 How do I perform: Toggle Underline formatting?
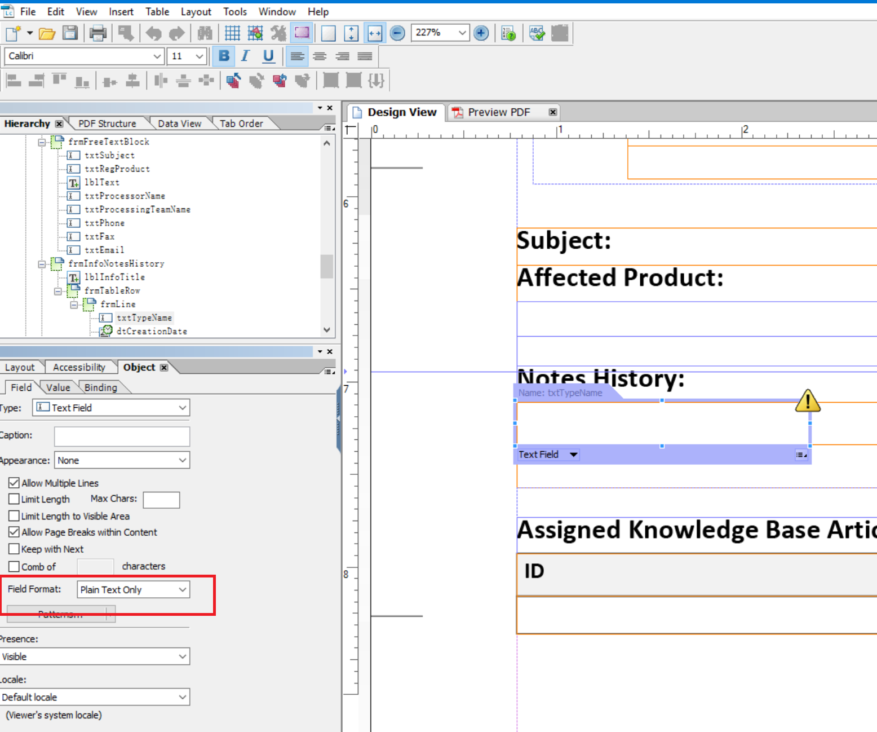pyautogui.click(x=268, y=56)
